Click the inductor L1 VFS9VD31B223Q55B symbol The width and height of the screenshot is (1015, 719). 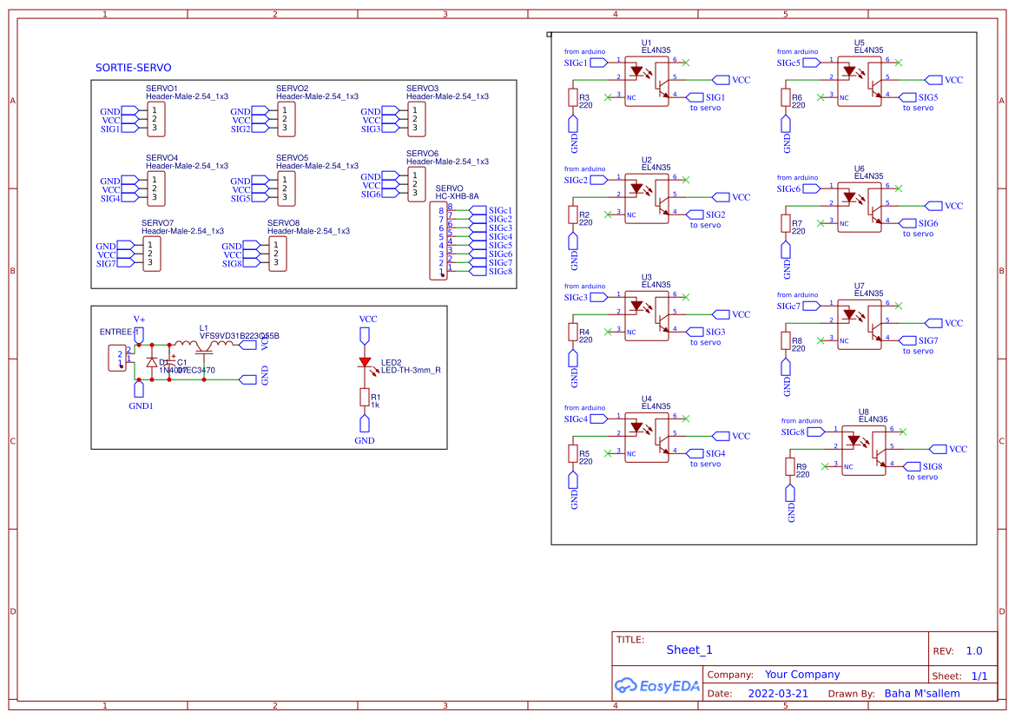pos(204,343)
